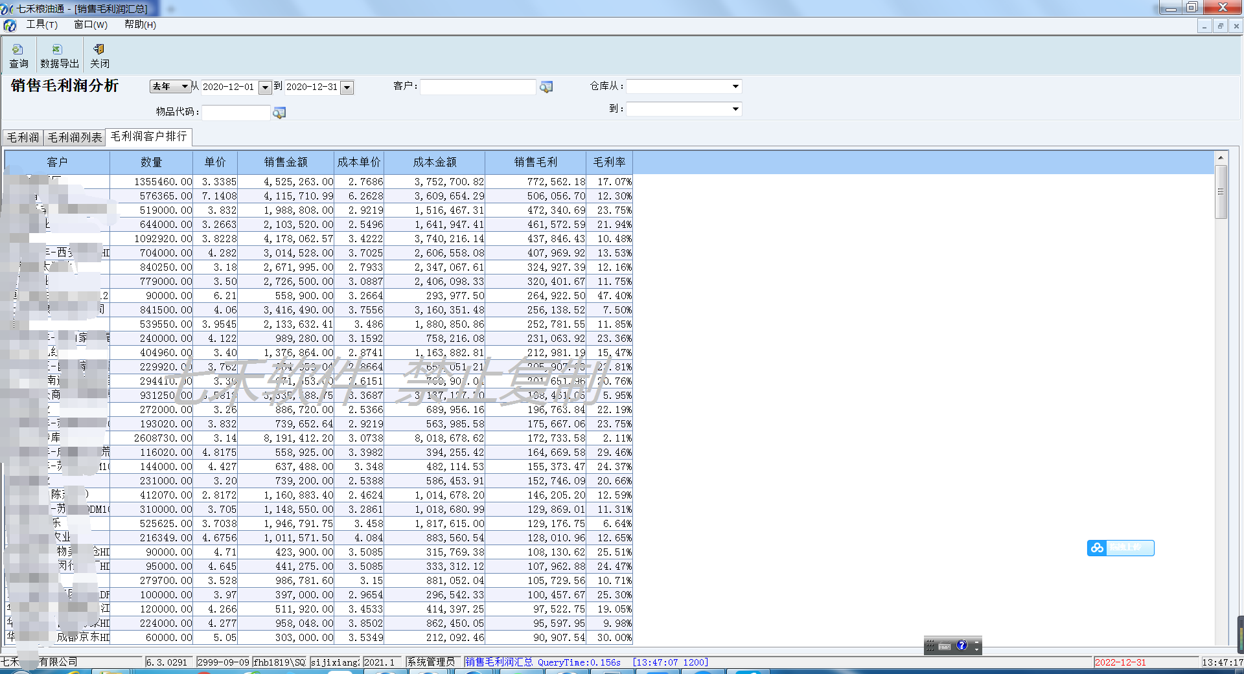Sort by the 客户 column header
Screen dimensions: 1244x674
pyautogui.click(x=57, y=163)
